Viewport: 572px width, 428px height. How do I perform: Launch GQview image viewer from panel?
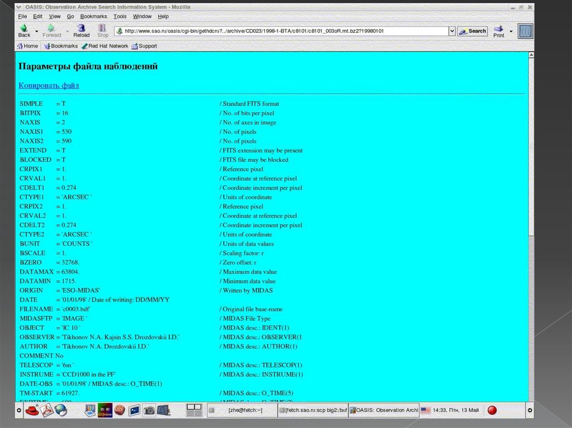tap(104, 411)
